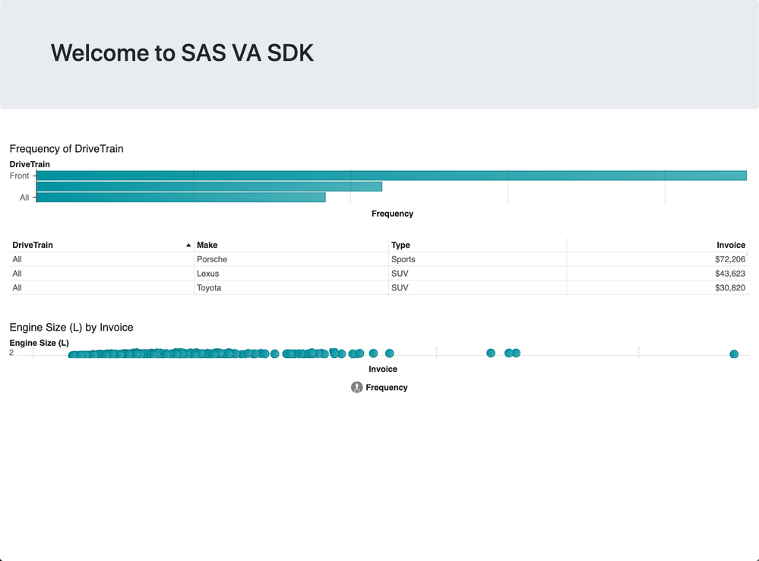Click the DriveTrain column header text
Viewport: 759px width, 561px height.
(33, 245)
